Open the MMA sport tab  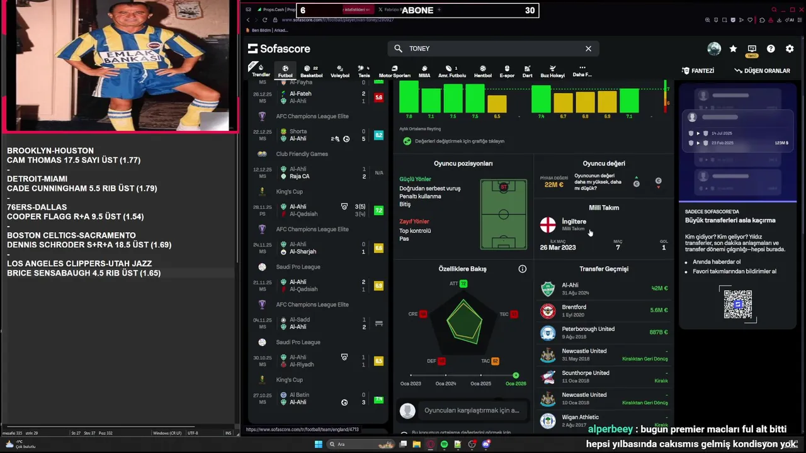coord(424,71)
